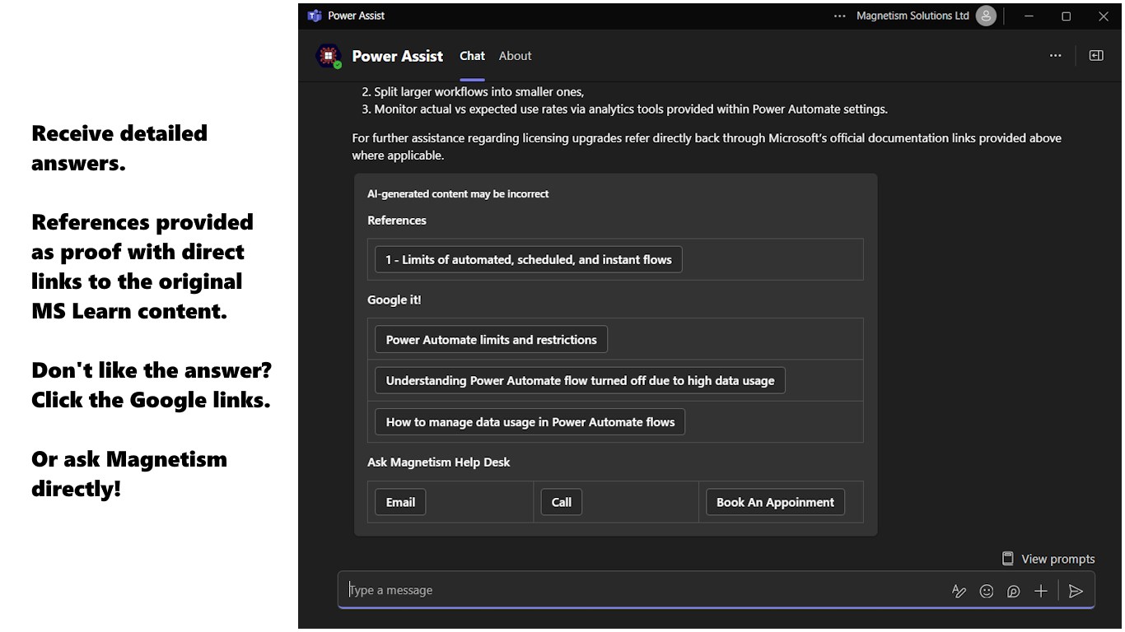Send the message with arrow icon
Image resolution: width=1125 pixels, height=632 pixels.
[x=1076, y=591]
